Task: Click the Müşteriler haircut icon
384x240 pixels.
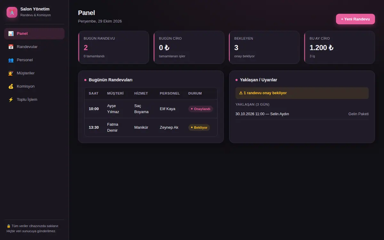Action: point(11,73)
